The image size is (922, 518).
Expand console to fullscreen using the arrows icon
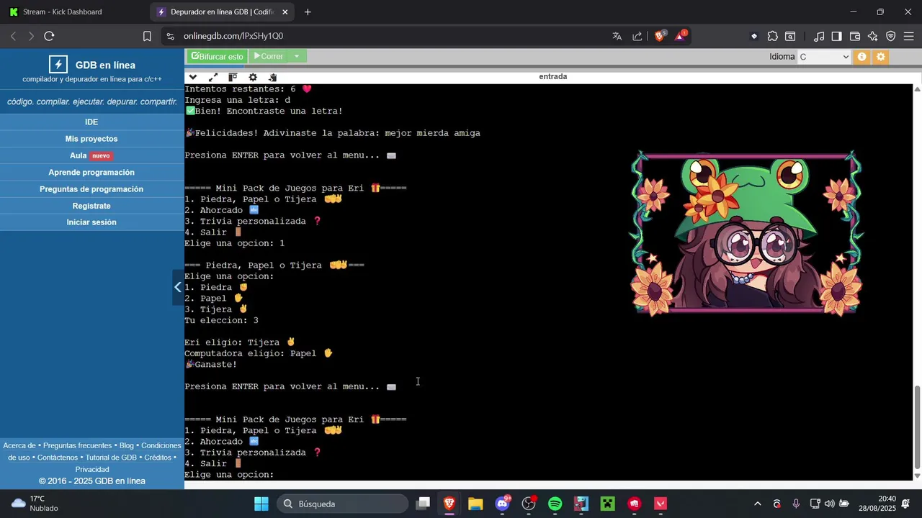(x=213, y=77)
